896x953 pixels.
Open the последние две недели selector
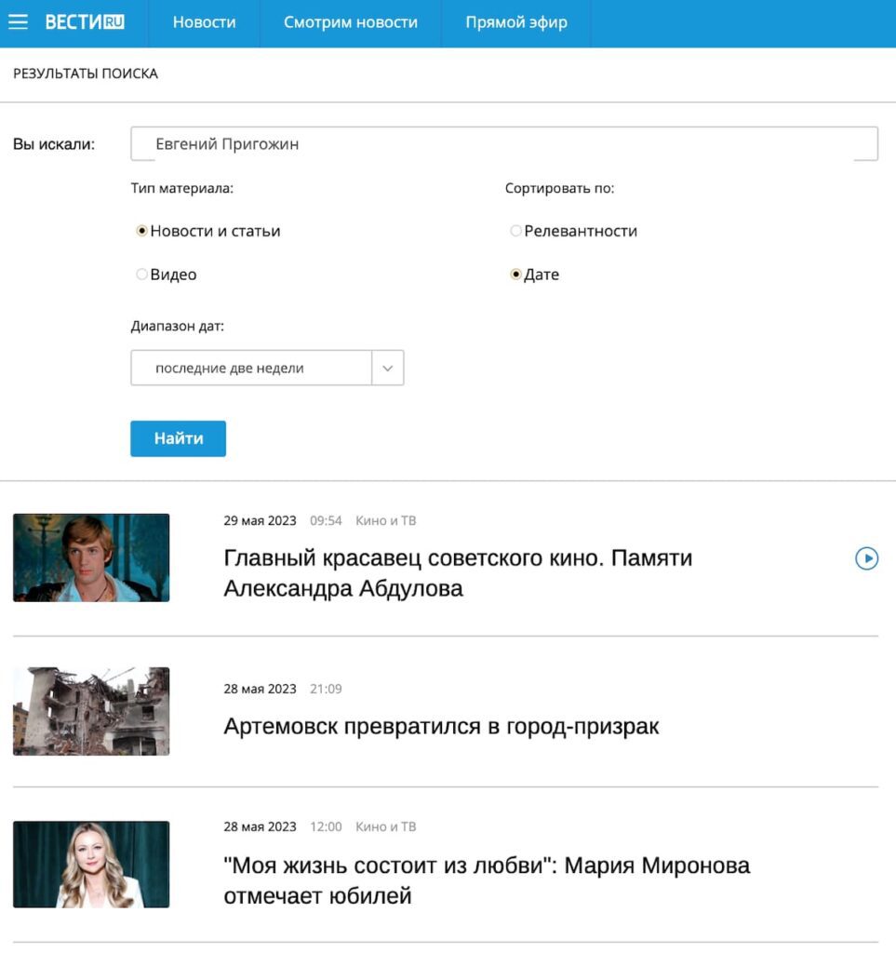[251, 368]
